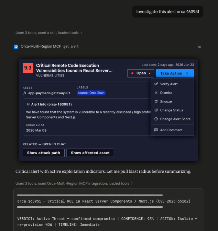The height and width of the screenshot is (231, 218).
Task: Click the 'Alert Info (orca-163951)' heading
Action: tap(52, 104)
